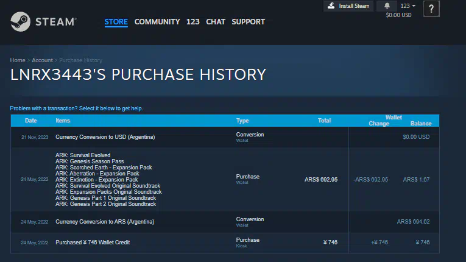Click the Type column header
466x262 pixels.
242,121
